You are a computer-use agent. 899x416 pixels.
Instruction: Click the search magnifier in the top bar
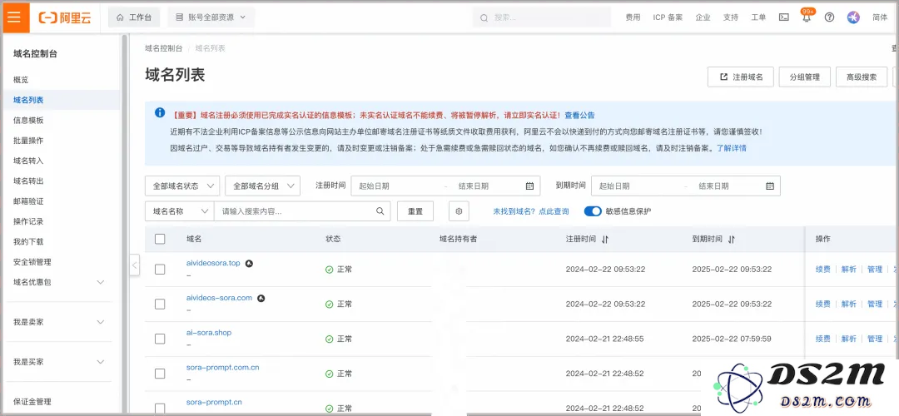(484, 17)
